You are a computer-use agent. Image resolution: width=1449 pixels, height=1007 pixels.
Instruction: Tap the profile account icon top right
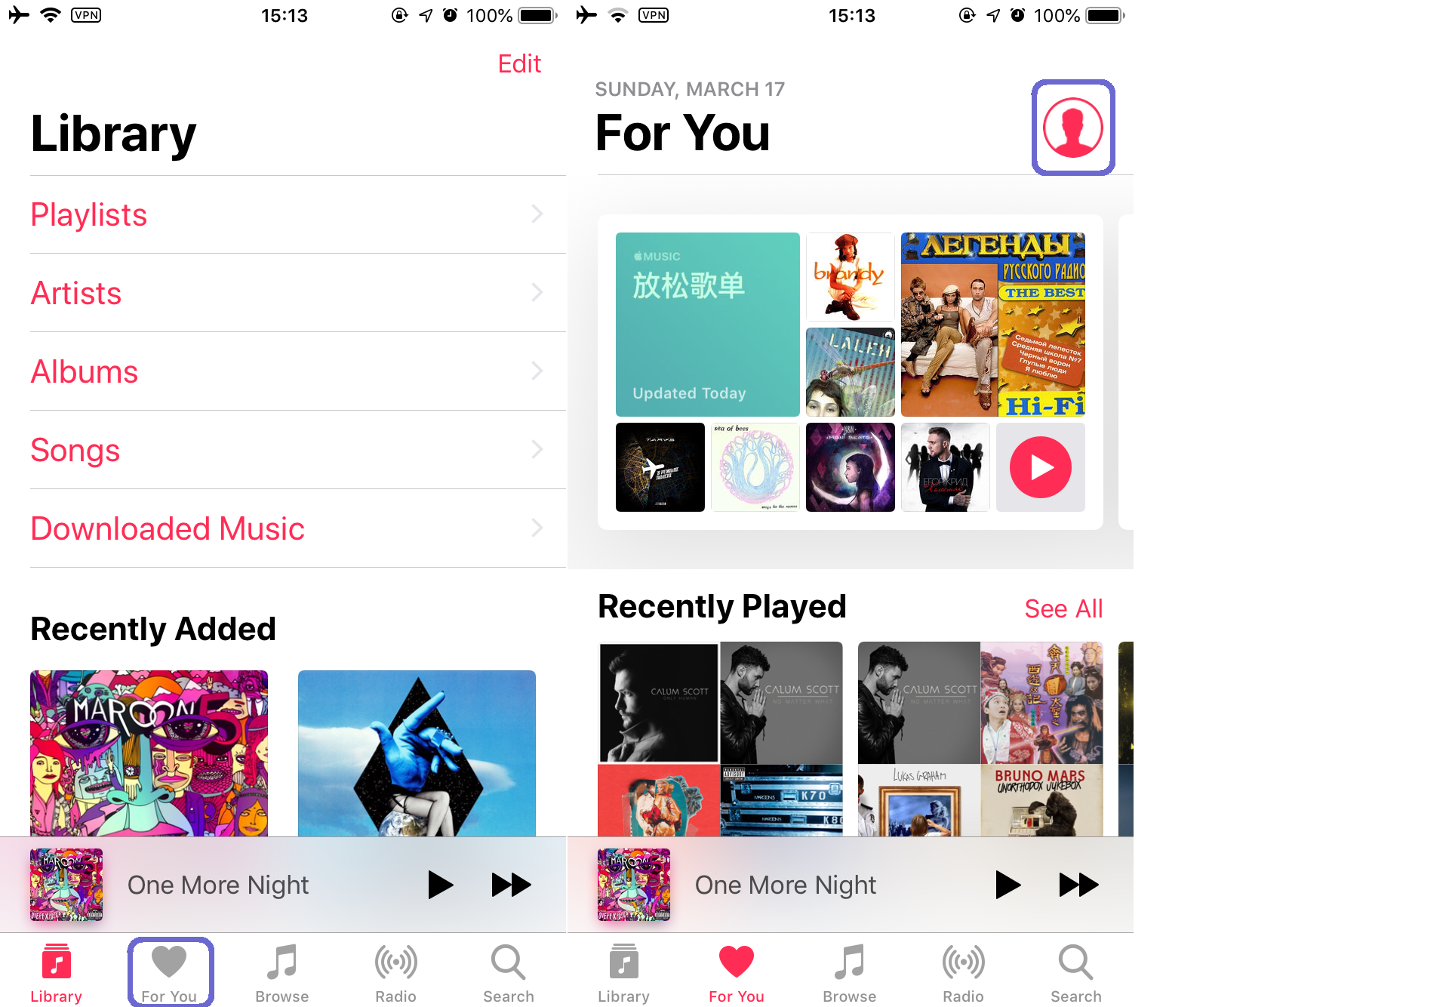click(1075, 128)
